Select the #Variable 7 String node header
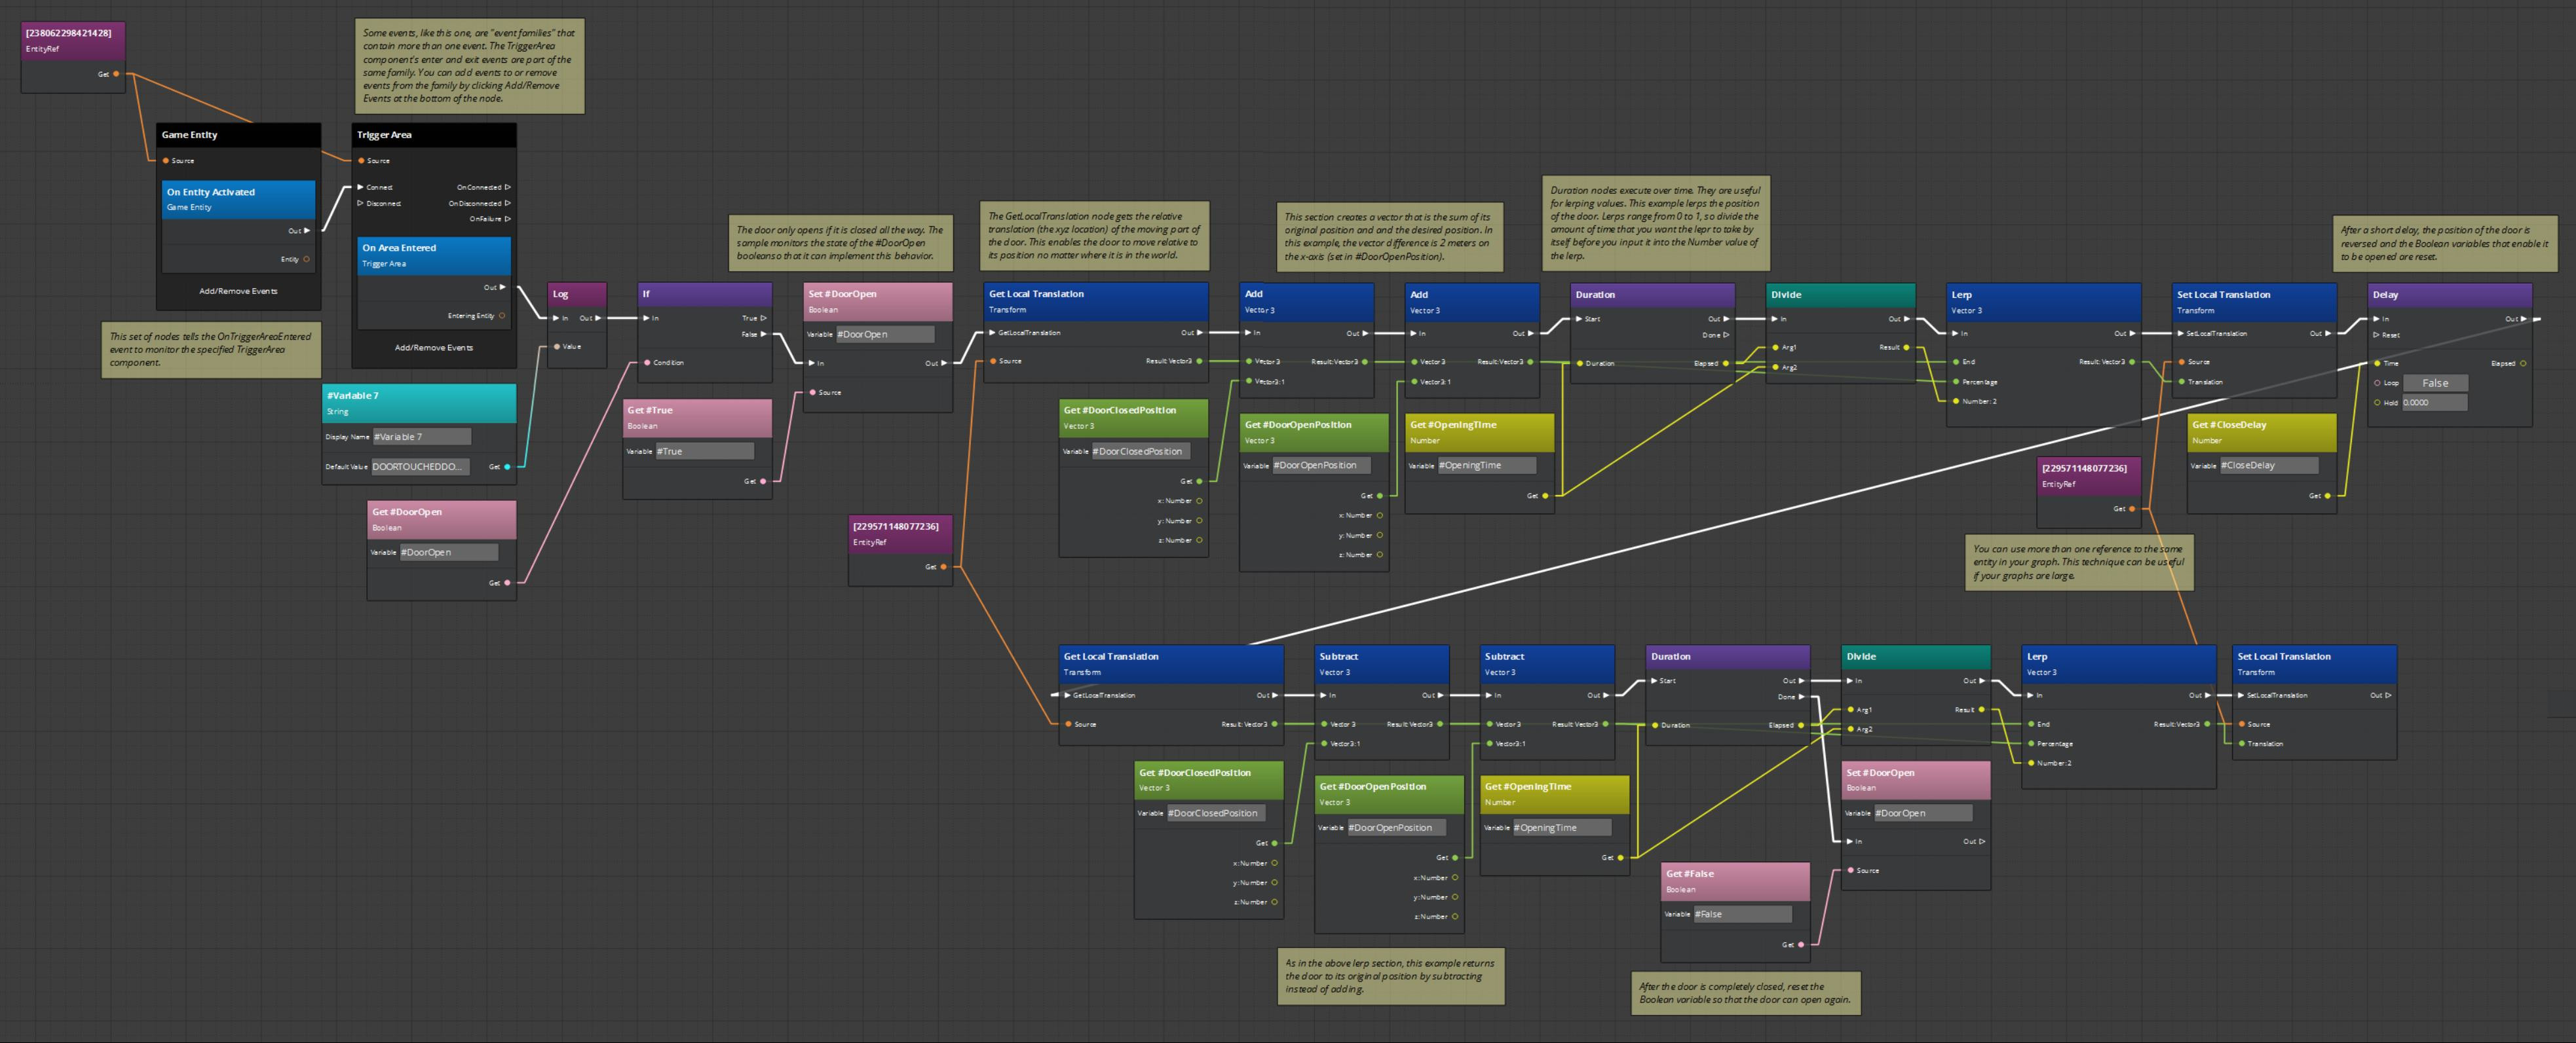Viewport: 2576px width, 1043px height. coord(419,403)
